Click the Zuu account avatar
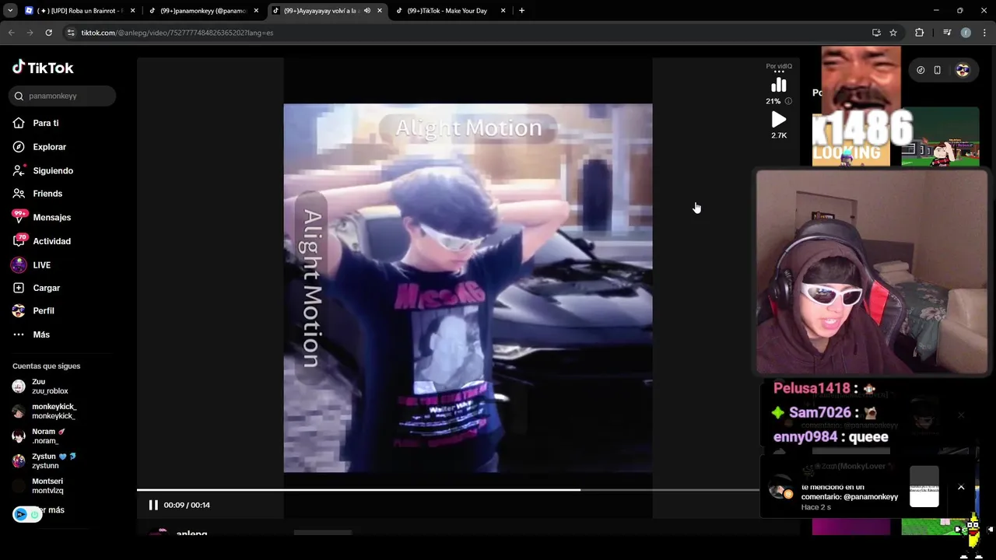The width and height of the screenshot is (996, 560). tap(19, 387)
